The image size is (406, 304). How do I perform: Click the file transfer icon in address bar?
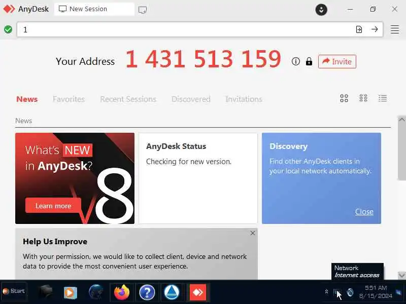[x=359, y=29]
